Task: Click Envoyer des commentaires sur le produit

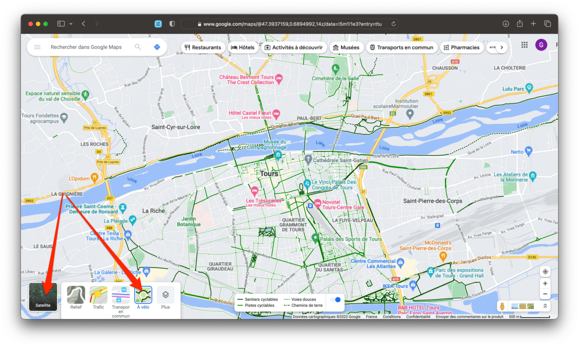Action: (470, 317)
